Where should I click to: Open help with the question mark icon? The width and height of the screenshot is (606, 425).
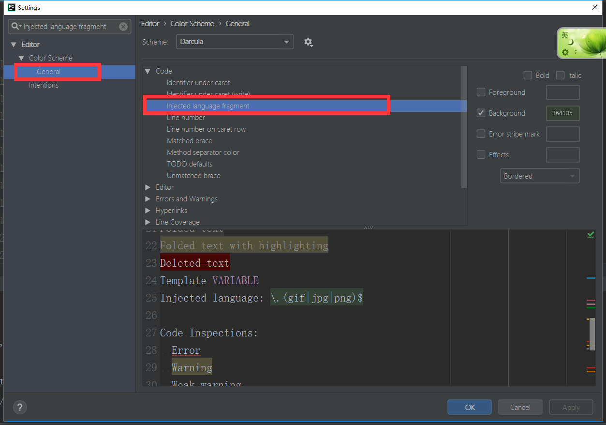[x=20, y=407]
